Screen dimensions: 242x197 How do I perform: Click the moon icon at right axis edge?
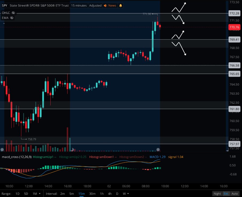point(227,150)
